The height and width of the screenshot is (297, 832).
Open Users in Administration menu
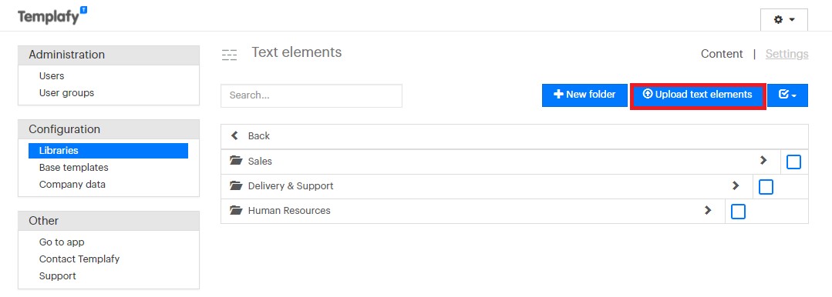click(x=52, y=75)
